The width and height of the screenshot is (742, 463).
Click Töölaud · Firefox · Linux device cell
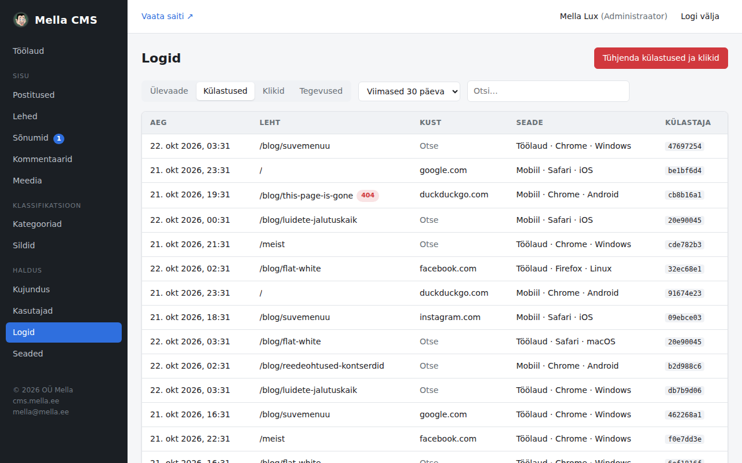point(564,269)
